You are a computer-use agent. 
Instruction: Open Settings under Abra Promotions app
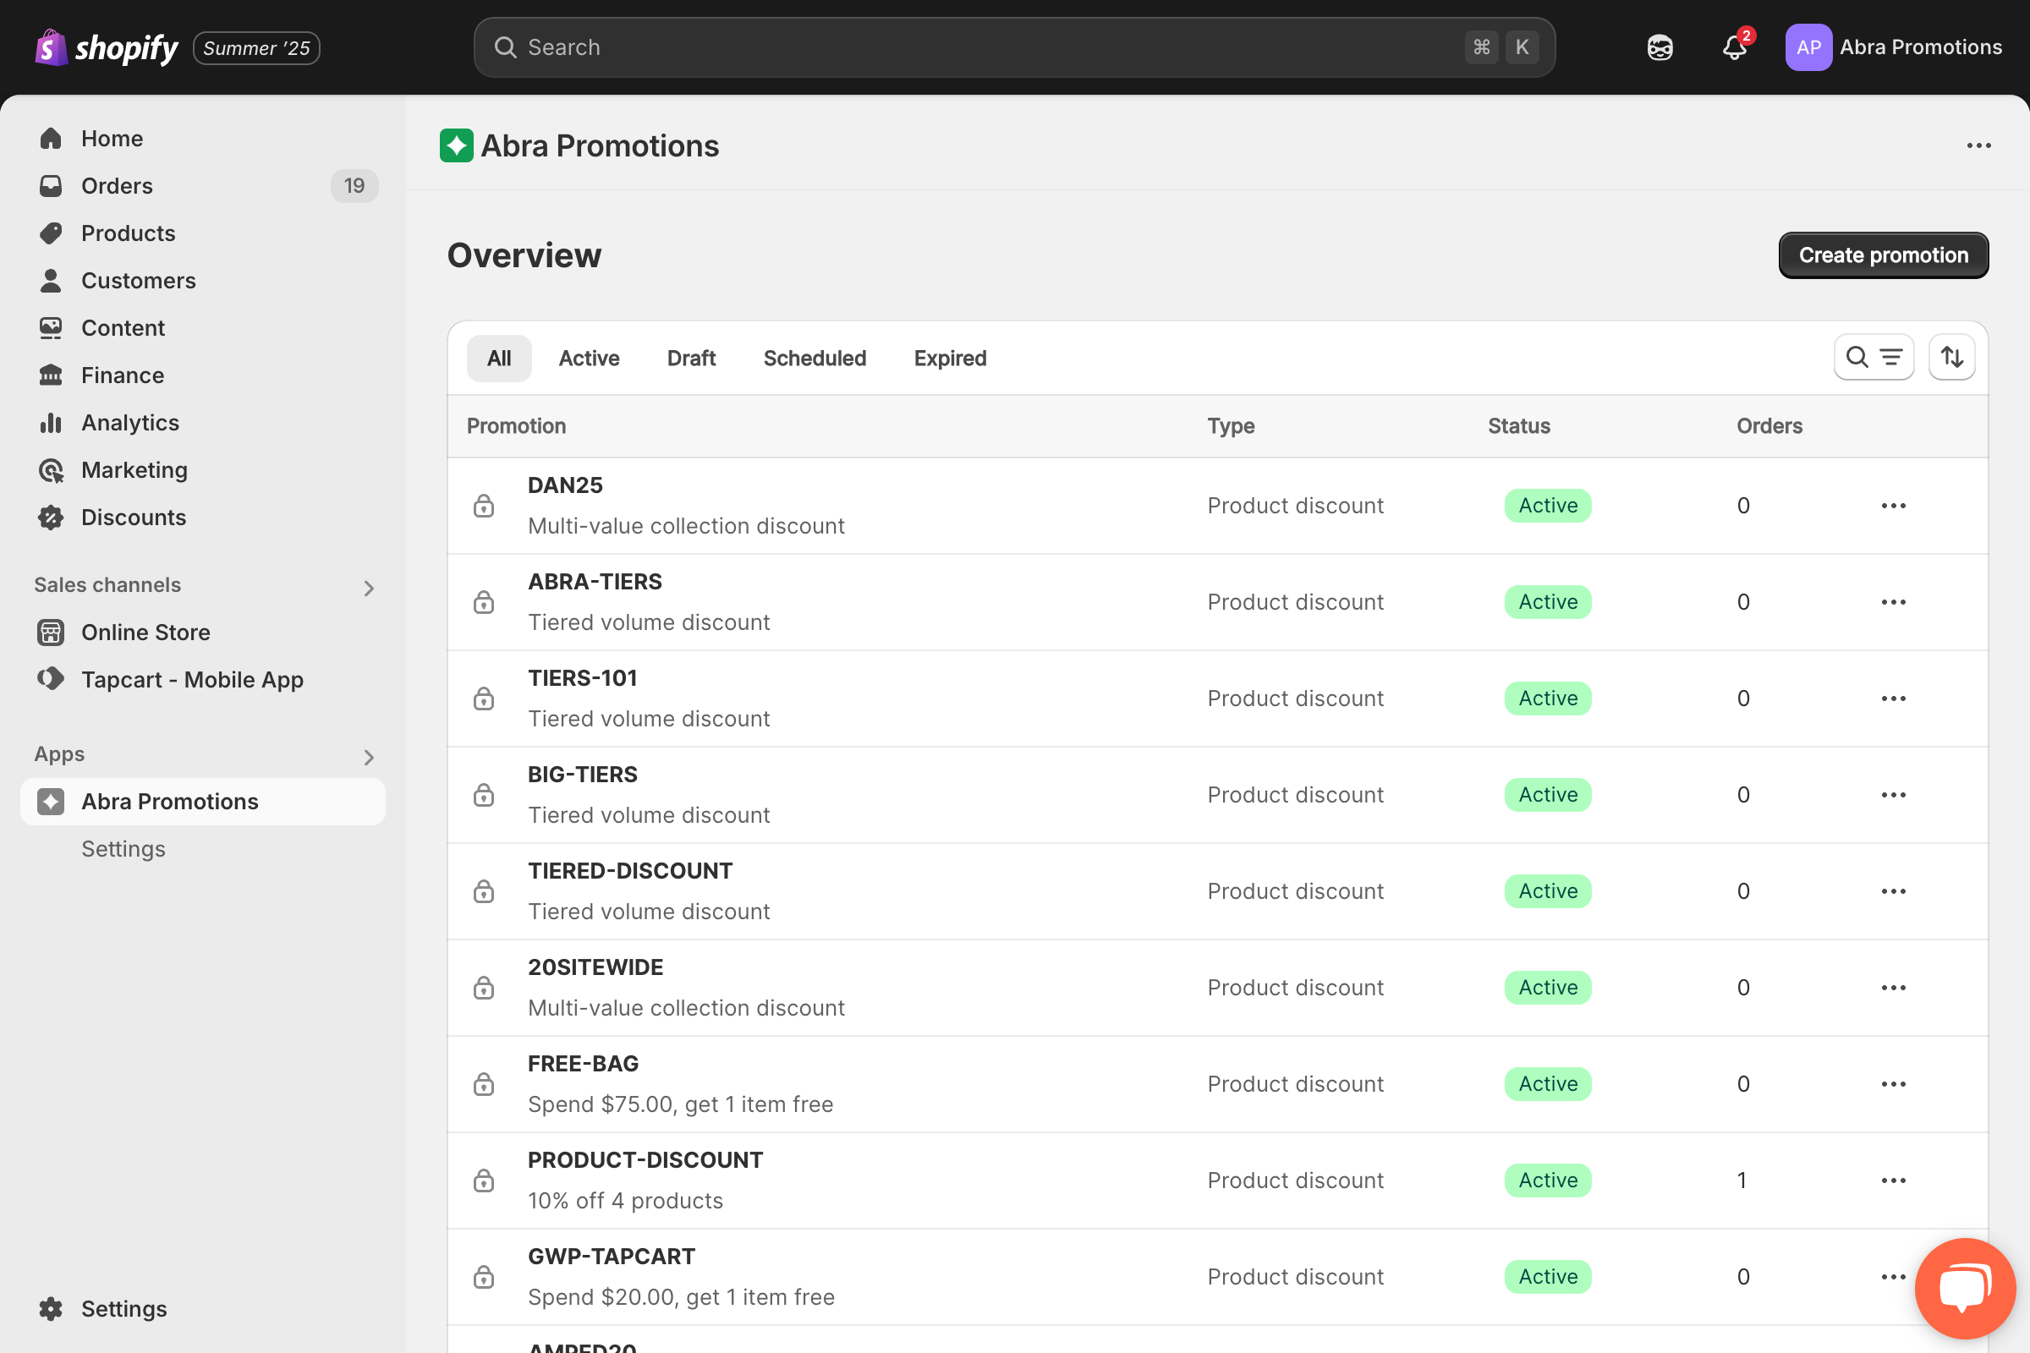point(123,849)
